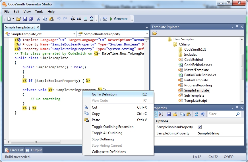
Task: Open the New file dropdown arrow
Action: 13,19
